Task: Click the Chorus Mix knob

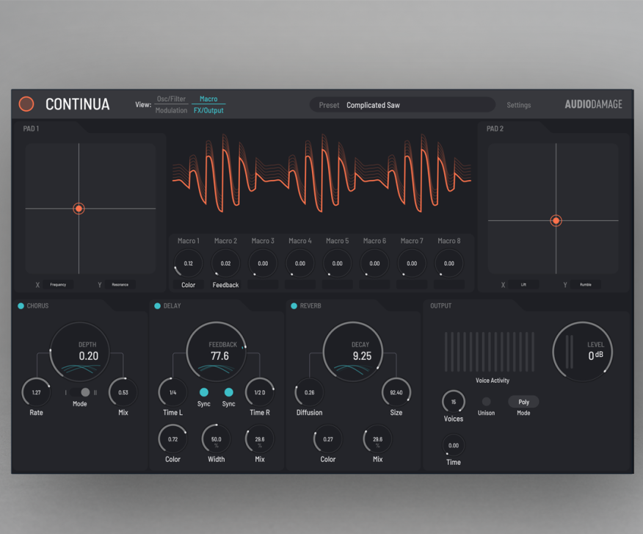Action: point(123,392)
